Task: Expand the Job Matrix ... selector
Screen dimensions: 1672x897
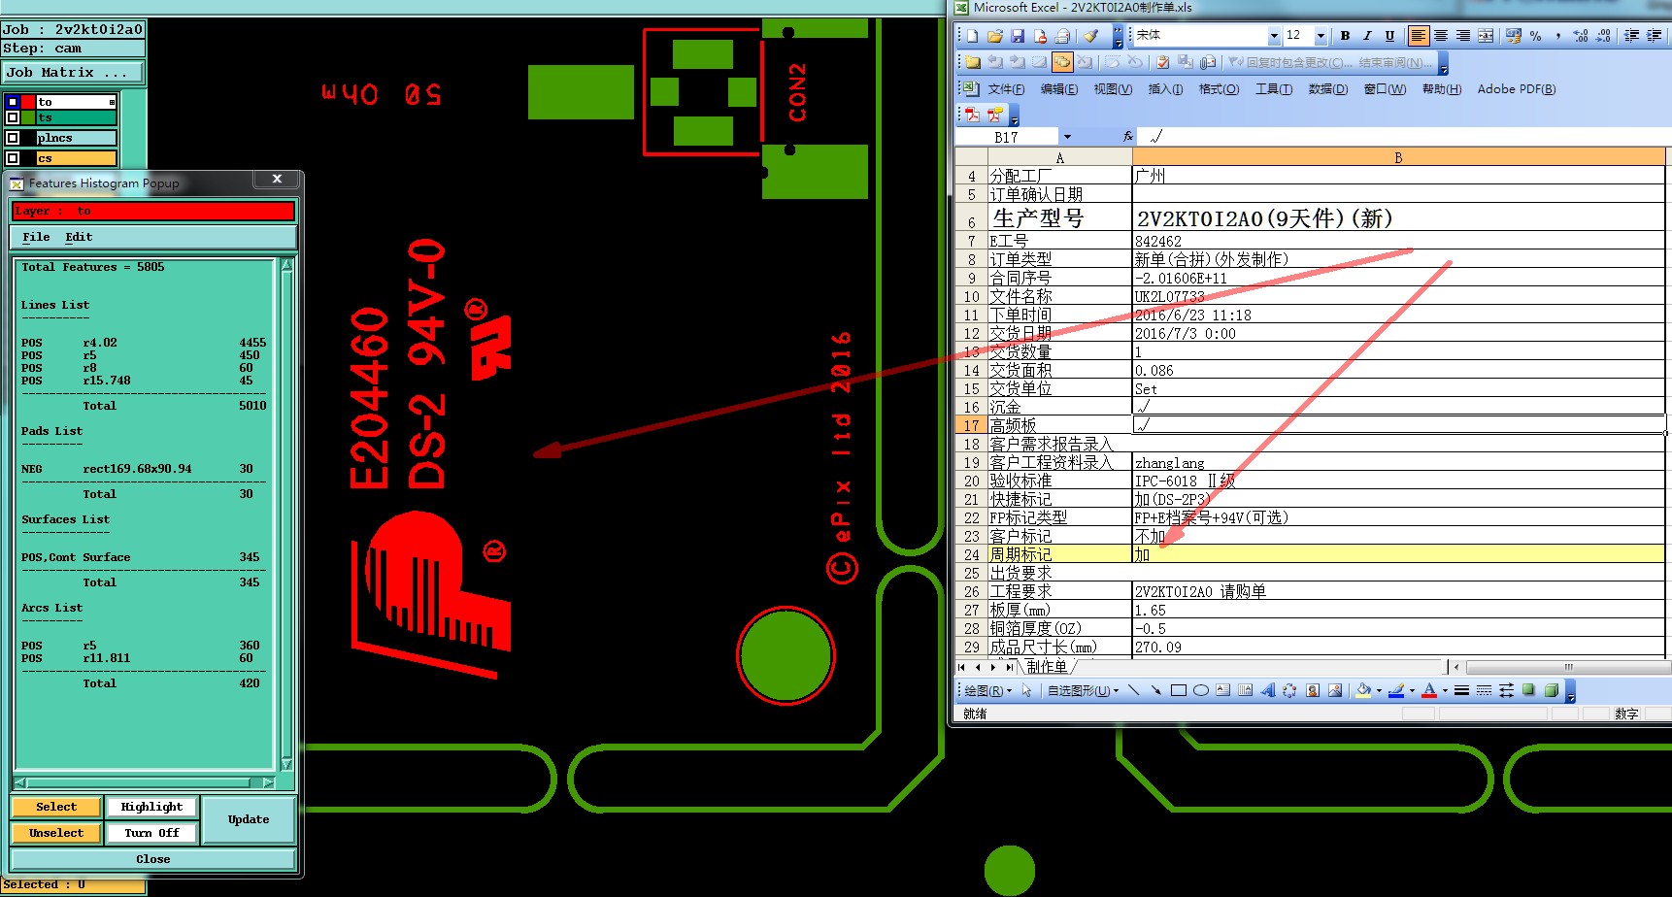Action: pyautogui.click(x=73, y=72)
